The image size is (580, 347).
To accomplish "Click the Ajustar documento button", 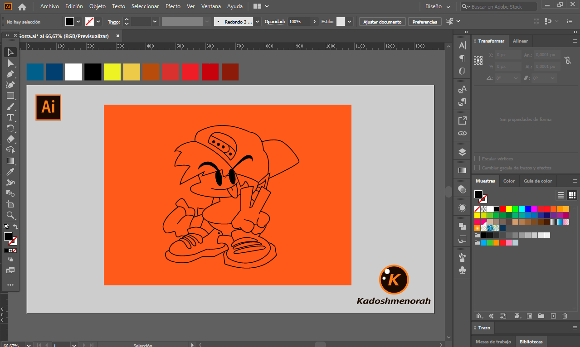I will click(382, 22).
